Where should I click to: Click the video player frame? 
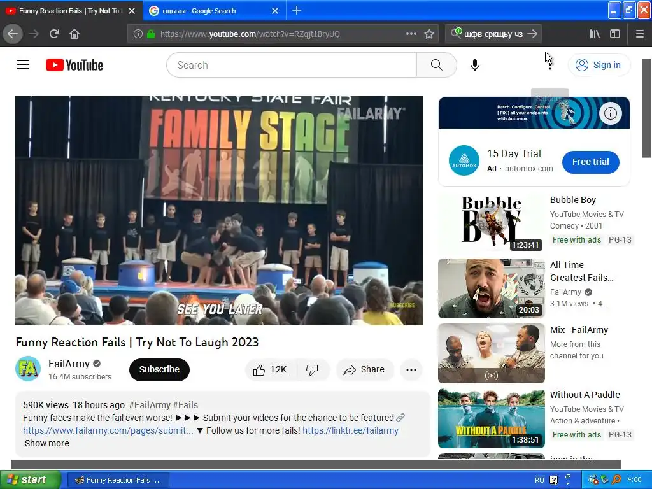(219, 210)
